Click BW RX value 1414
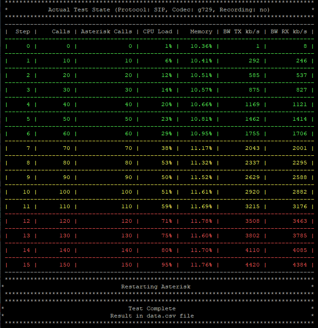318x328 pixels. [300, 119]
